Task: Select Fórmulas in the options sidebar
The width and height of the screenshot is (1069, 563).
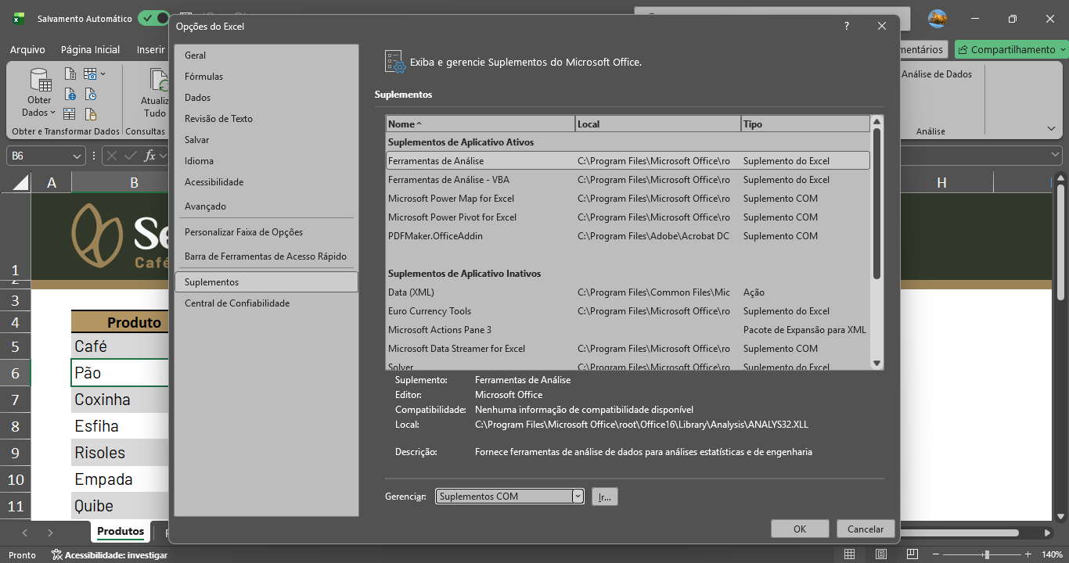Action: 266,77
